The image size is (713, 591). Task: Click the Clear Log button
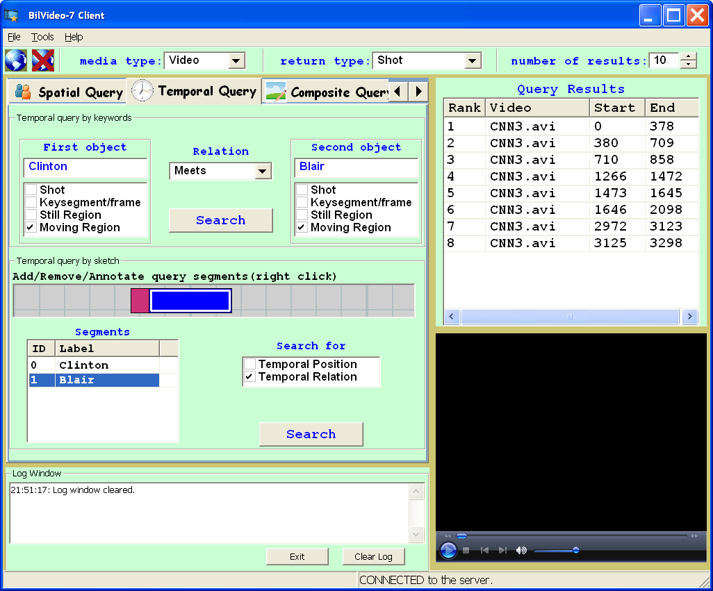point(373,556)
